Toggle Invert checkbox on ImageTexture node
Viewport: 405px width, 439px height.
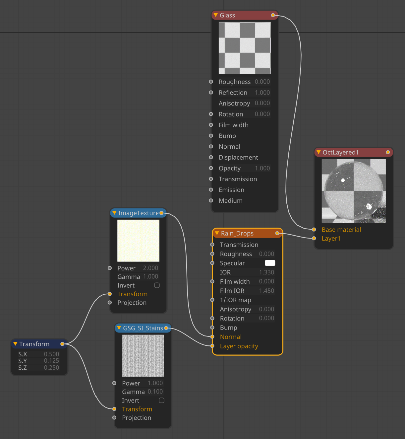click(157, 285)
